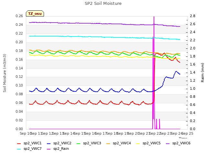Click the green sp2_VWC3 legend swatch
This screenshot has height=155, width=207.
79,143
